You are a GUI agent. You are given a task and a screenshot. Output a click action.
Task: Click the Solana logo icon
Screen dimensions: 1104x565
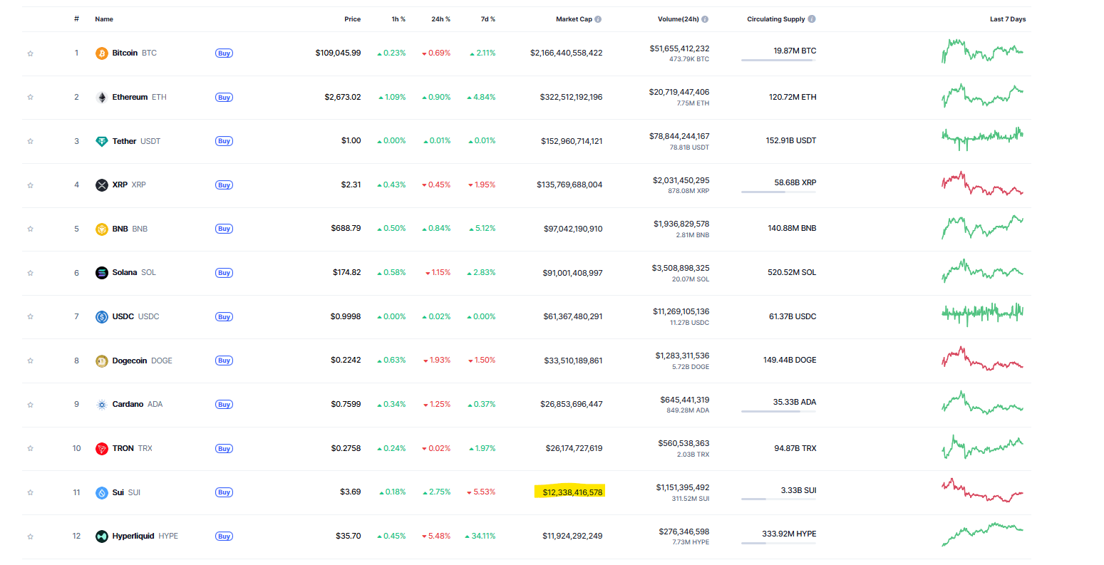point(102,273)
